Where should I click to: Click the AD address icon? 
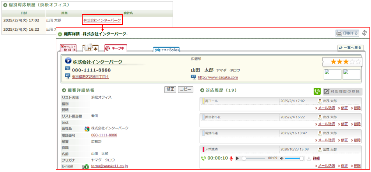tap(67, 76)
